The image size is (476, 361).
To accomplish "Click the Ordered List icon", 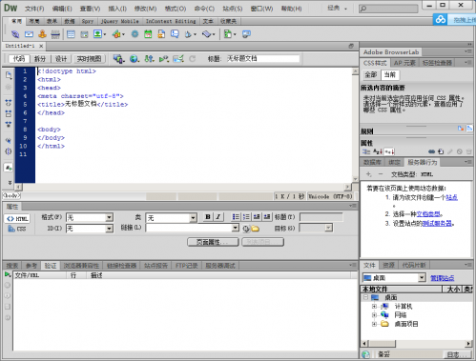I will 246,217.
